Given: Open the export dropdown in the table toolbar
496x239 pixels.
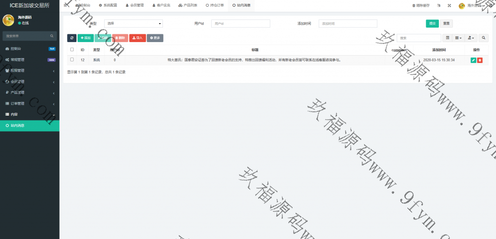Looking at the screenshot, I should pos(471,38).
